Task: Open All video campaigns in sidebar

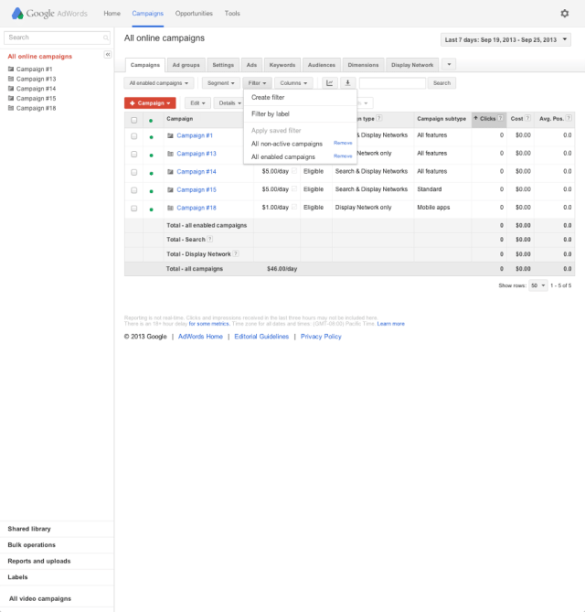Action: click(x=40, y=598)
